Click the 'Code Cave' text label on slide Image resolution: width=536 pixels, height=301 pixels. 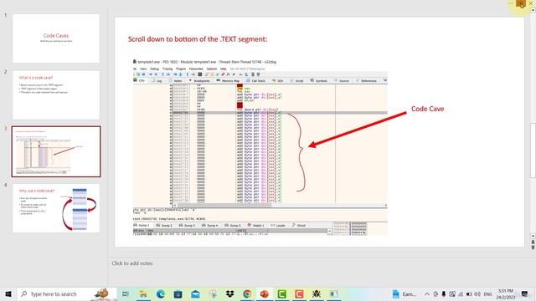point(427,109)
